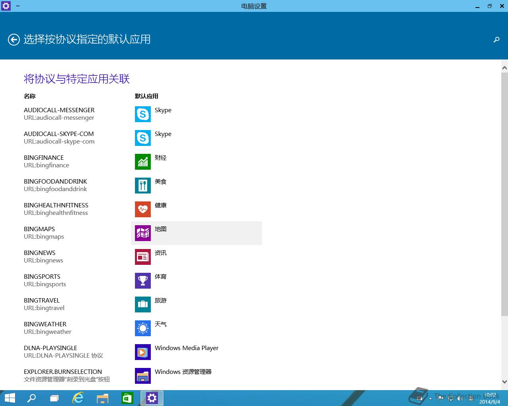Select the 地图 maps app icon
The width and height of the screenshot is (508, 406).
(x=143, y=233)
